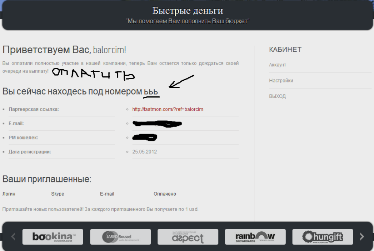Click the Партнерская ссылка label

click(34, 109)
